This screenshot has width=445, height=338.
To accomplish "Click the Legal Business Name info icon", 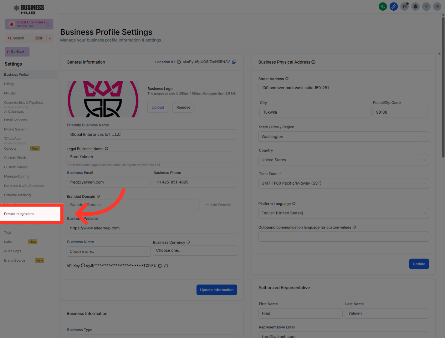I will (106, 149).
